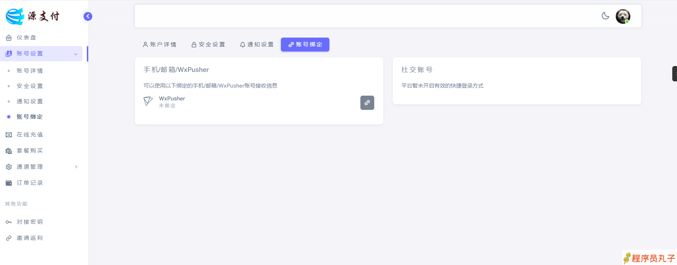Viewport: 677px width, 265px height.
Task: Click the 账号设置 chevron arrow
Action: point(76,54)
